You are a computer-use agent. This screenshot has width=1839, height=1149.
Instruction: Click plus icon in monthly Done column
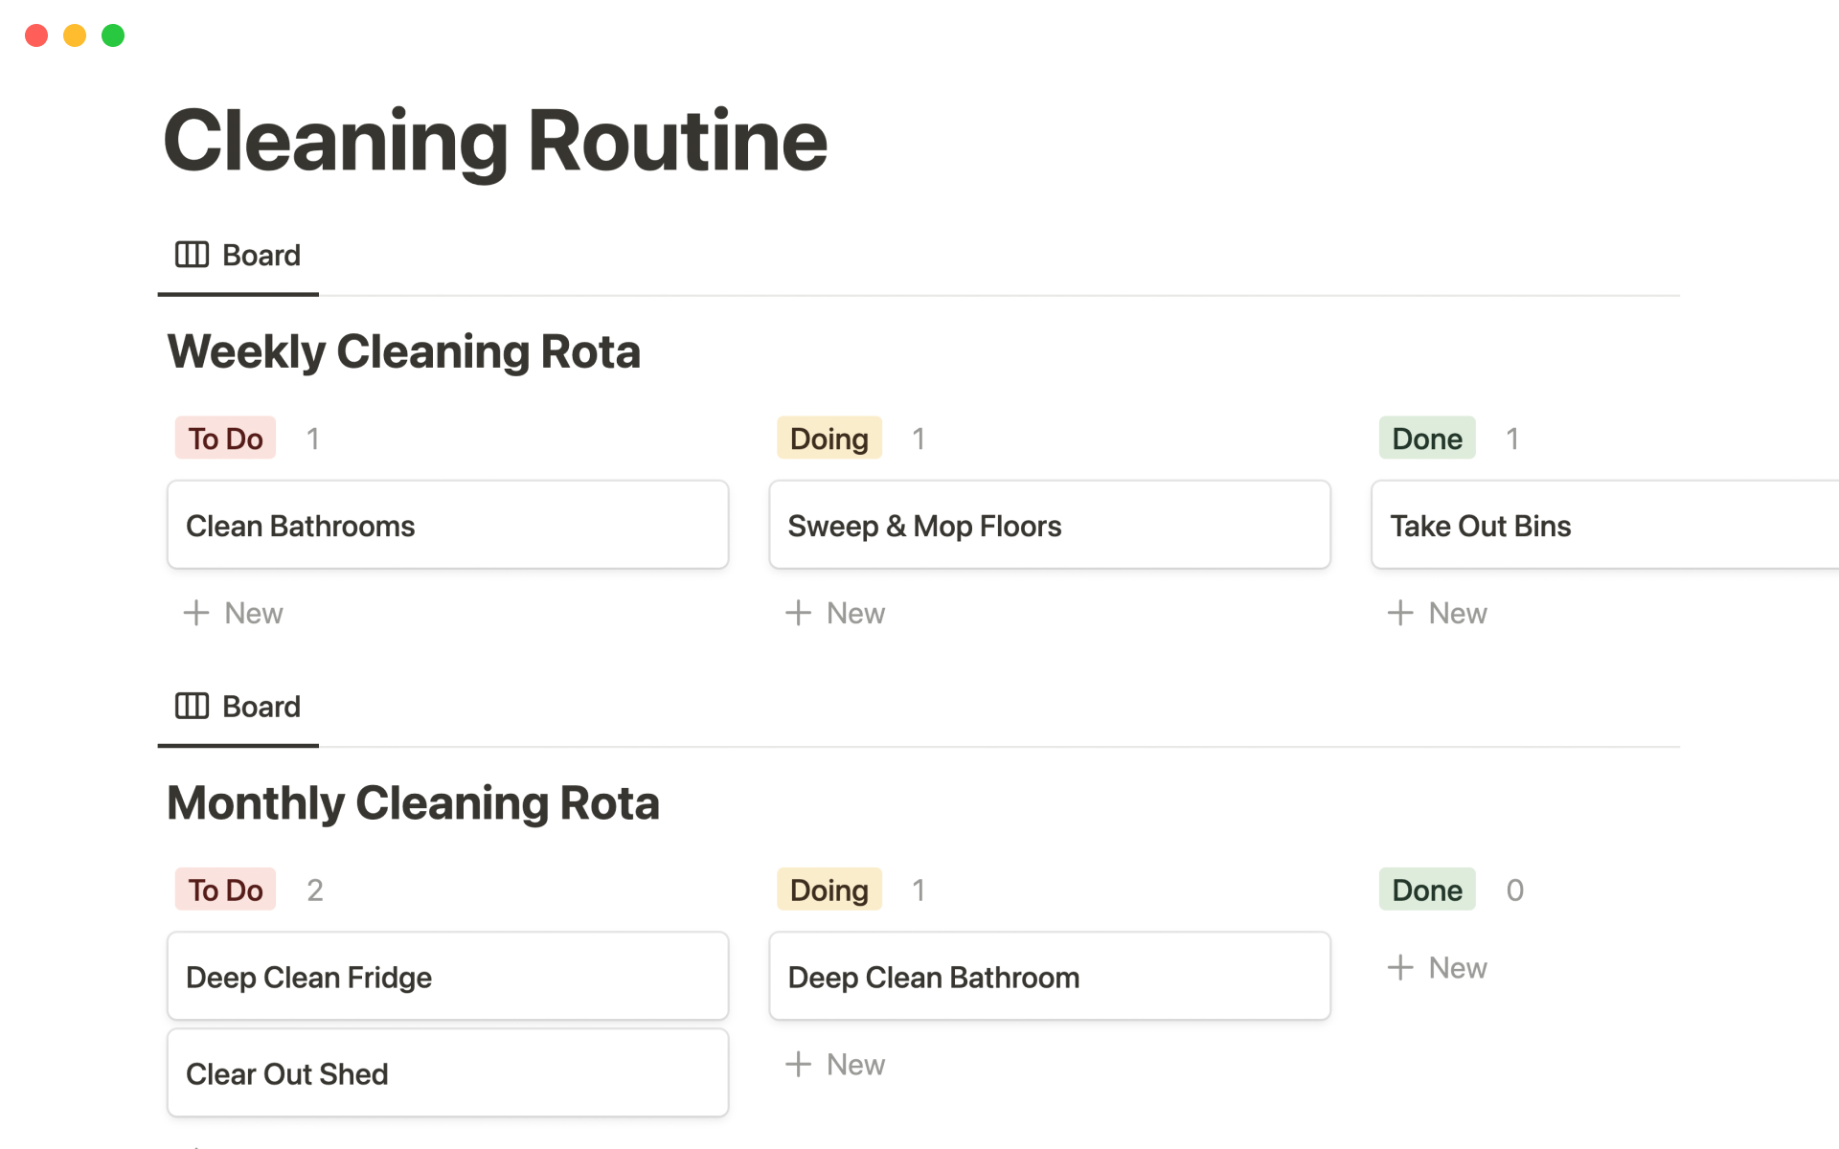[x=1400, y=967]
